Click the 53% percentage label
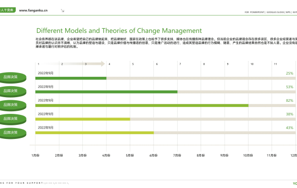The width and height of the screenshot is (297, 188). 289,87
